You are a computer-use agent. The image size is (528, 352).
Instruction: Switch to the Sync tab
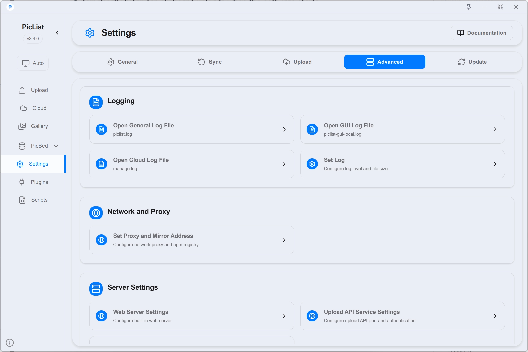(x=210, y=62)
